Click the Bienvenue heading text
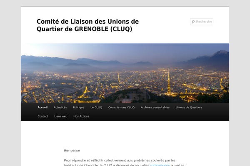The width and height of the screenshot is (250, 166). [x=72, y=150]
